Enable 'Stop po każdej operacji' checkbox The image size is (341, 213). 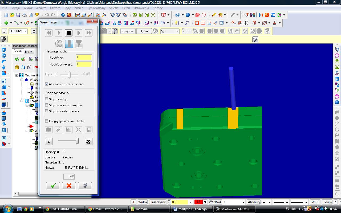(x=47, y=111)
